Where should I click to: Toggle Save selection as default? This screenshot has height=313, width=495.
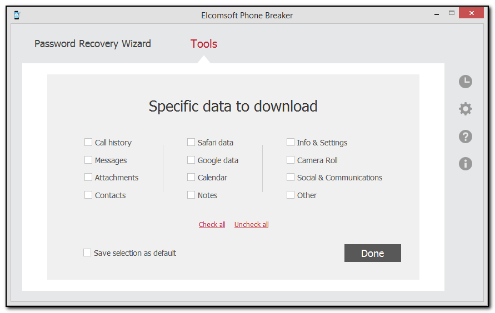coord(87,253)
